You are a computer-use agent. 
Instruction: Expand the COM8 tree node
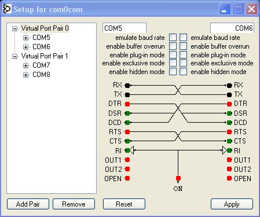pos(25,75)
